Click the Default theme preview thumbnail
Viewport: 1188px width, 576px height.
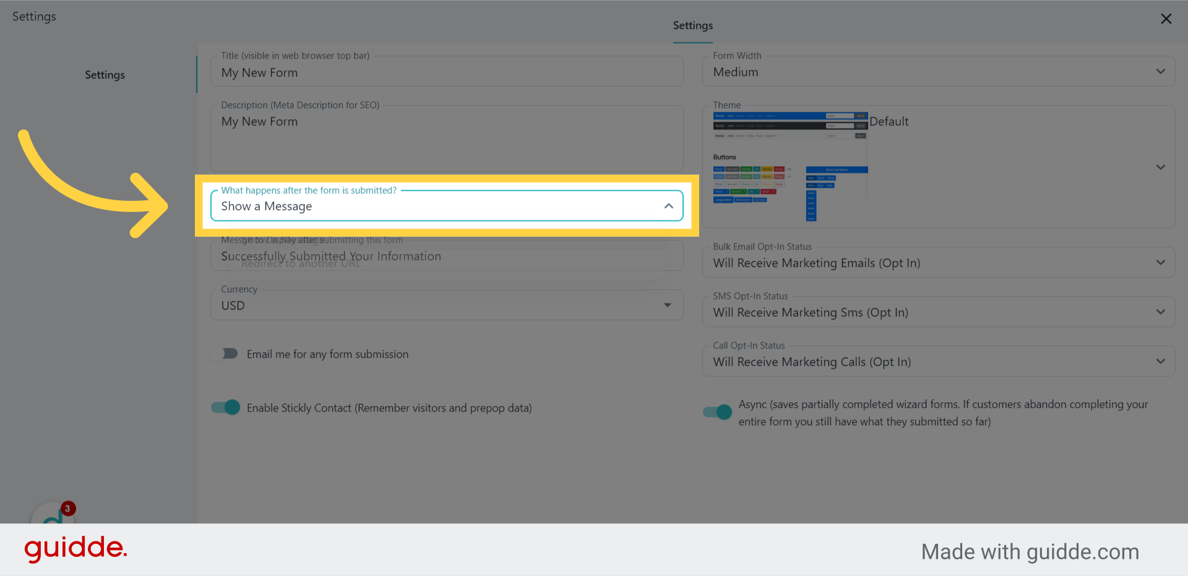790,167
